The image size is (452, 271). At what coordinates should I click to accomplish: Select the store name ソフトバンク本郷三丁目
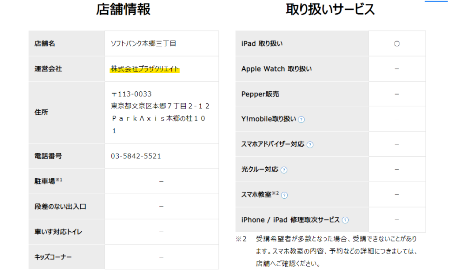point(143,44)
